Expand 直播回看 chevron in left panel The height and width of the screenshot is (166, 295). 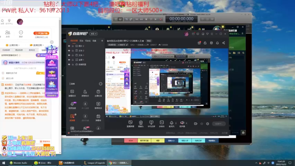pyautogui.click(x=43, y=45)
